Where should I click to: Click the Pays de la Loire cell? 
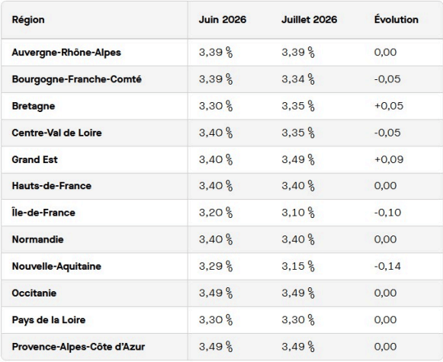tap(49, 320)
